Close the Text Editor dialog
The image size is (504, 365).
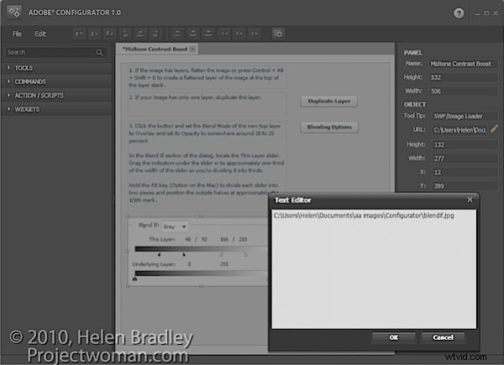pos(470,200)
